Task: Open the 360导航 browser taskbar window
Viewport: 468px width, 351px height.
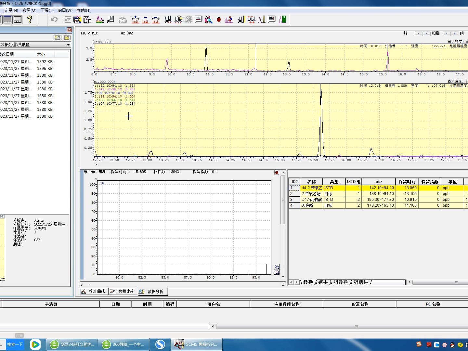Action: pyautogui.click(x=124, y=344)
